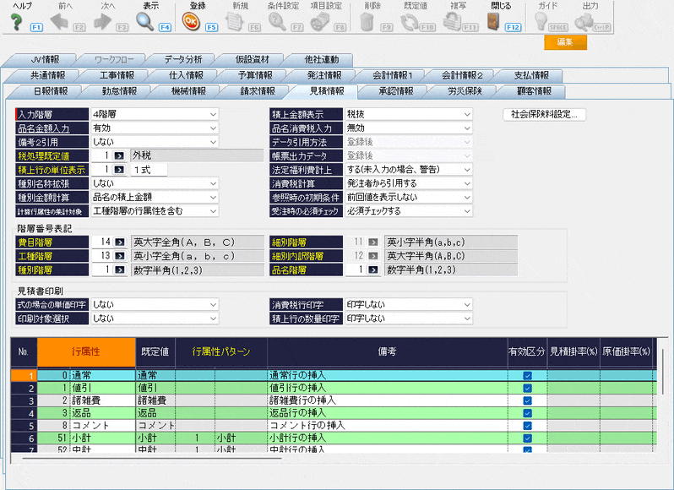Click the green Help question mark icon
The height and width of the screenshot is (490, 674).
16,21
